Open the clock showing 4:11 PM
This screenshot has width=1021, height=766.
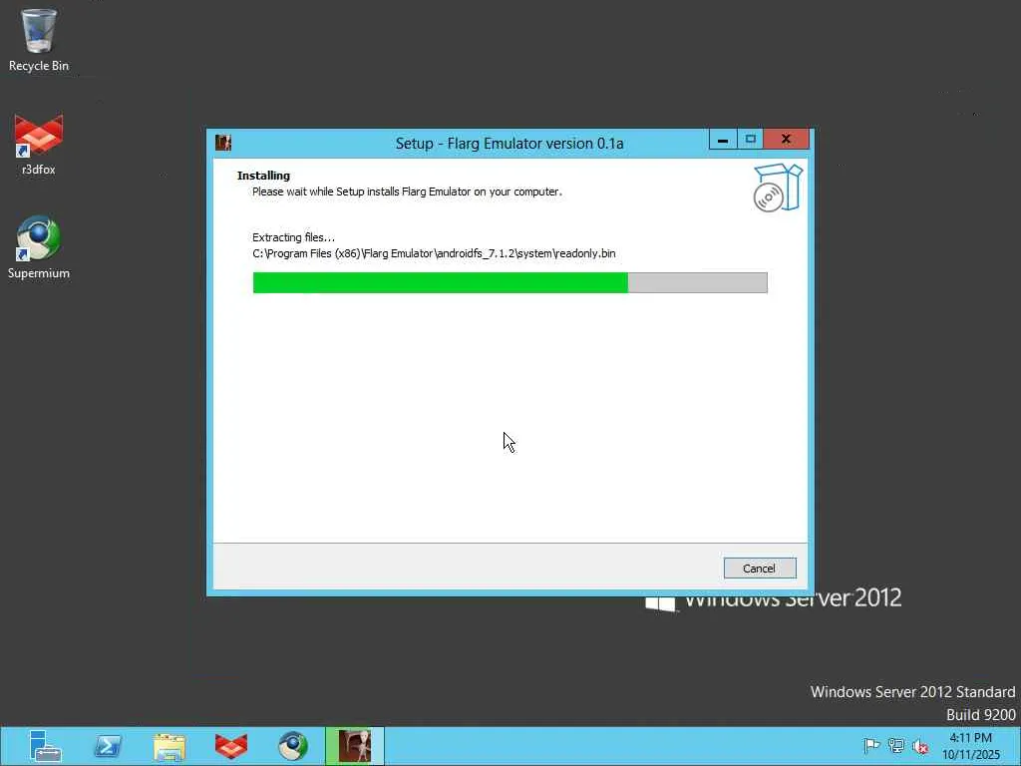tap(971, 746)
